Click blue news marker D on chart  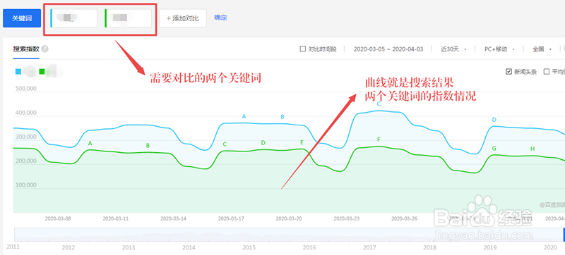[x=494, y=120]
